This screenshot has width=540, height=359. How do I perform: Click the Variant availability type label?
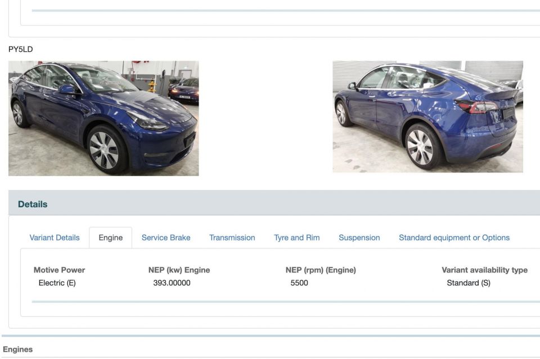tap(484, 270)
